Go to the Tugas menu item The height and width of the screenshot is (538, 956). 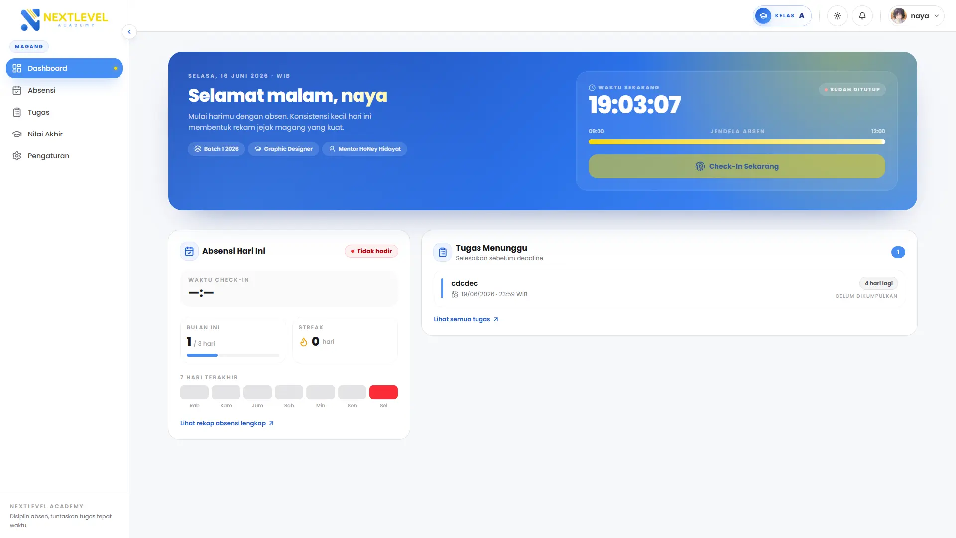coord(64,112)
